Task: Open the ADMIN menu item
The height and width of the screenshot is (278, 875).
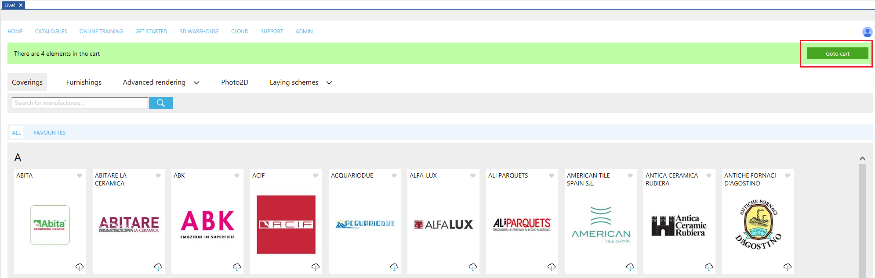Action: (304, 32)
